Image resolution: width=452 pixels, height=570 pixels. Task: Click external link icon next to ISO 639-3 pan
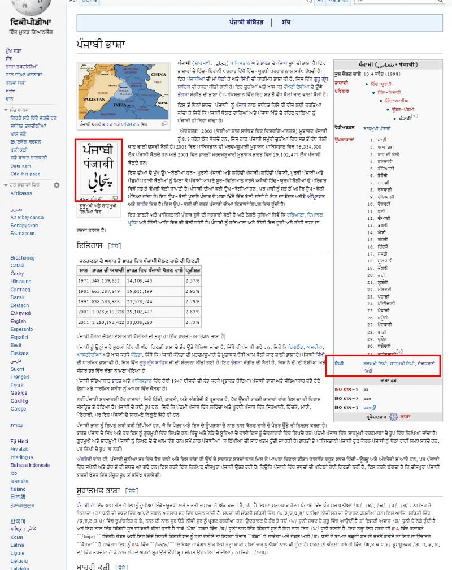(374, 408)
